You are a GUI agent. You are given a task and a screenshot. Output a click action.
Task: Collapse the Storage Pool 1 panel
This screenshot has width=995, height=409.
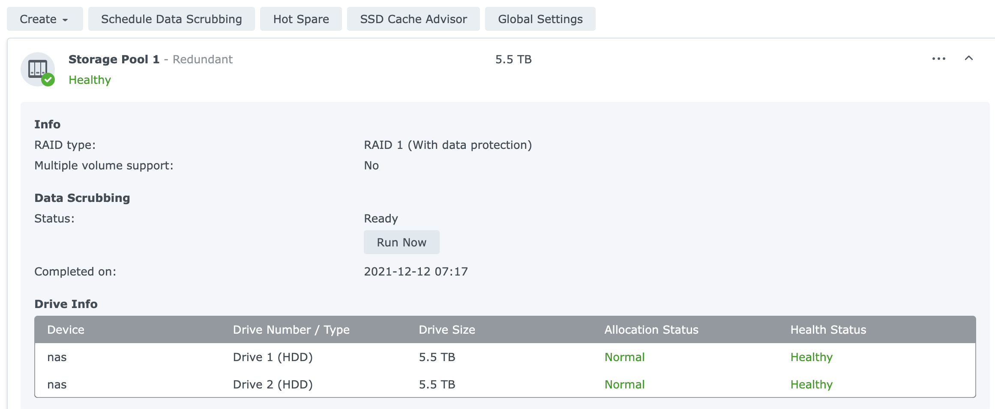(968, 58)
